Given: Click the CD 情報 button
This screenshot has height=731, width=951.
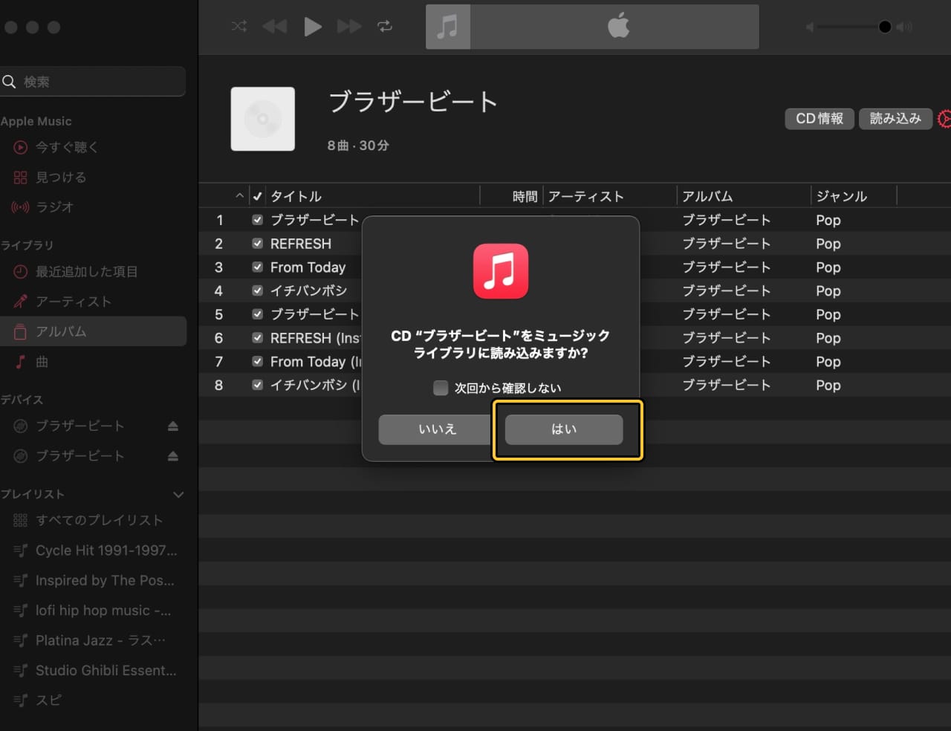Looking at the screenshot, I should (x=819, y=119).
